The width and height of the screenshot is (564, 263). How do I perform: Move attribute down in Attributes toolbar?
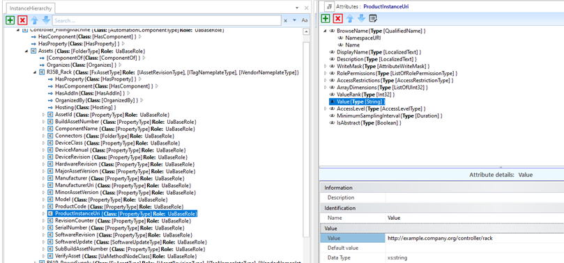tap(362, 18)
